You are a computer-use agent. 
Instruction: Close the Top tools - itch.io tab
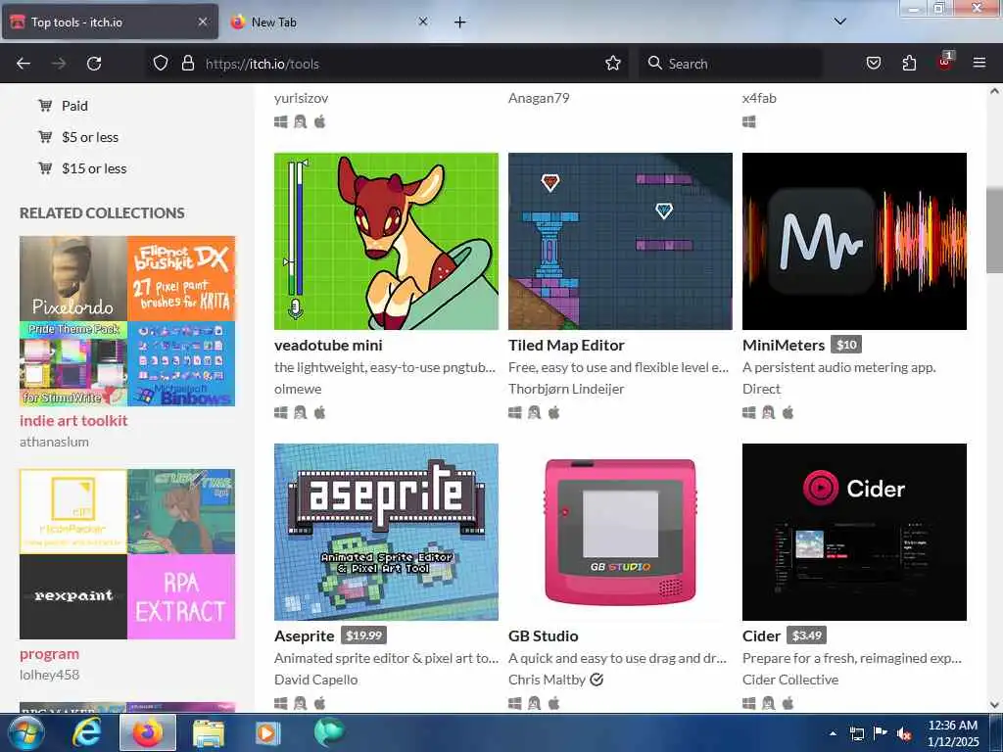pos(203,22)
